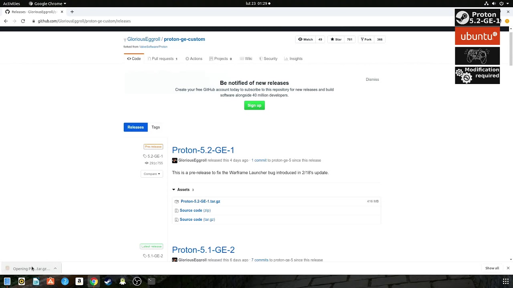Follow the ValveSoftware/Proton fork link
This screenshot has width=513, height=288.
153,47
